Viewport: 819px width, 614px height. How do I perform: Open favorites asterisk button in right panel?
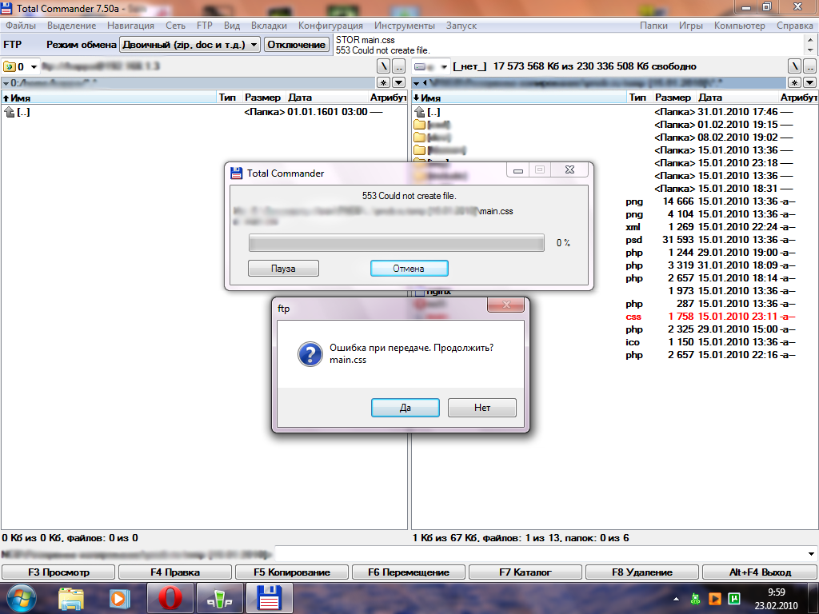pyautogui.click(x=794, y=82)
